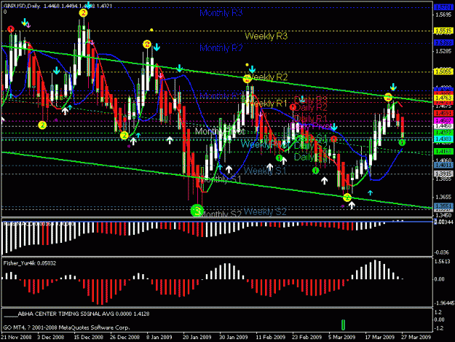
Task: Click the 1.3915 price tag
Action: 443,174
